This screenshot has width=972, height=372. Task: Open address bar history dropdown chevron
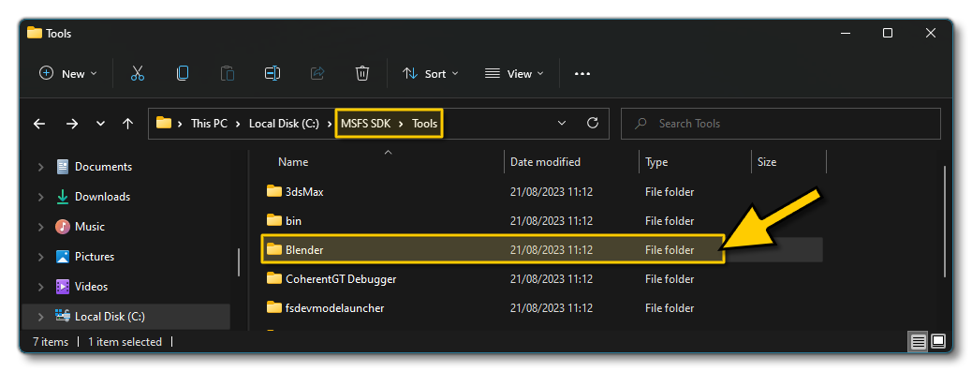tap(562, 123)
